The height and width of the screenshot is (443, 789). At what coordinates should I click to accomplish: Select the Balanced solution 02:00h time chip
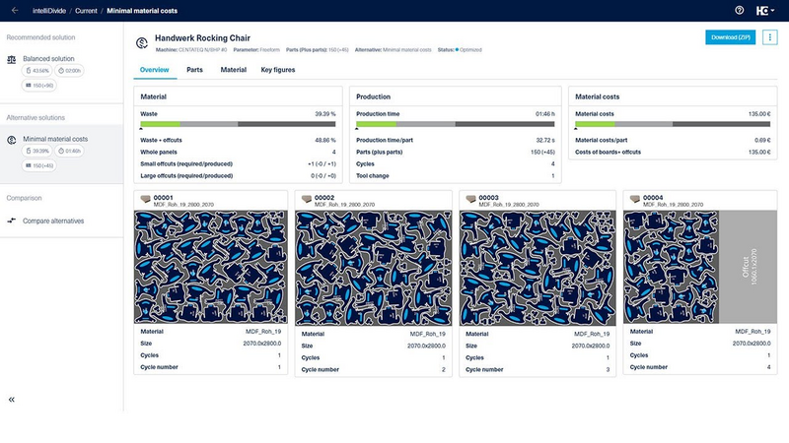[x=70, y=71]
